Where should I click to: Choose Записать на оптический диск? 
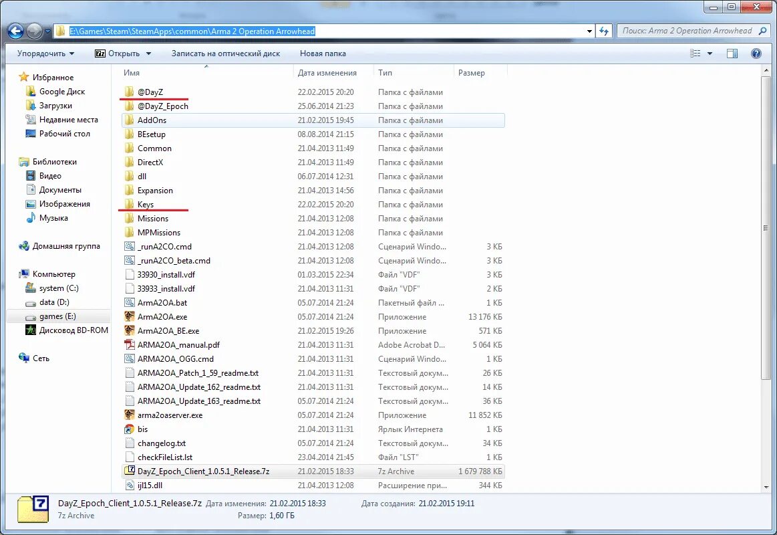225,53
